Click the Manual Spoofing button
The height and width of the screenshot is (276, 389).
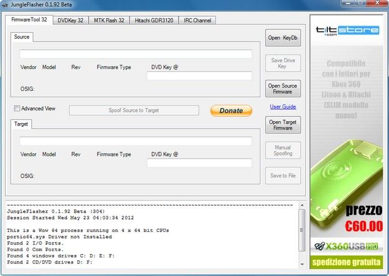[283, 150]
